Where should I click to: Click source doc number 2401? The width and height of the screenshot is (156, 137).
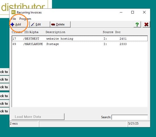click(123, 39)
